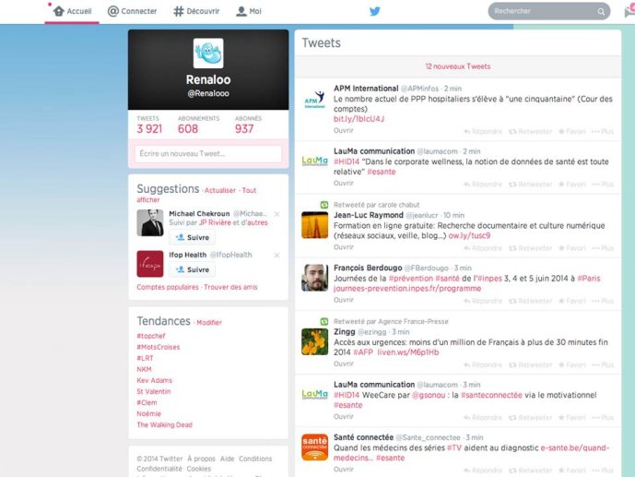Image resolution: width=635 pixels, height=477 pixels.
Task: Reply to LauMa corporate wellness tweet
Action: point(483,184)
